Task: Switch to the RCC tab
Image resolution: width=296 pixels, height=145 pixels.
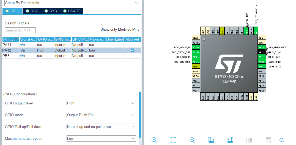Action: click(x=32, y=11)
